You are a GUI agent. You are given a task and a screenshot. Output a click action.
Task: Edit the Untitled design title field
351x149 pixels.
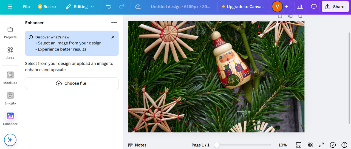180,7
